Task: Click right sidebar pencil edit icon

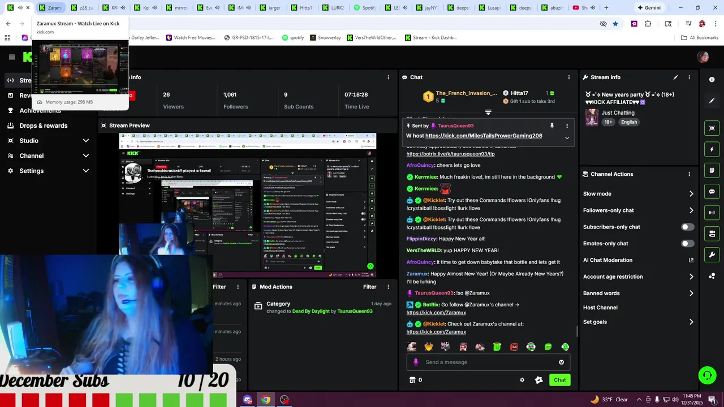Action: 712,101
